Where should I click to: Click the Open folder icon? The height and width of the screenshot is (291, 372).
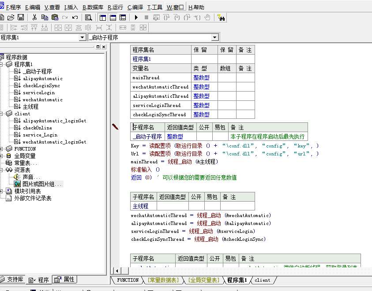[11, 18]
